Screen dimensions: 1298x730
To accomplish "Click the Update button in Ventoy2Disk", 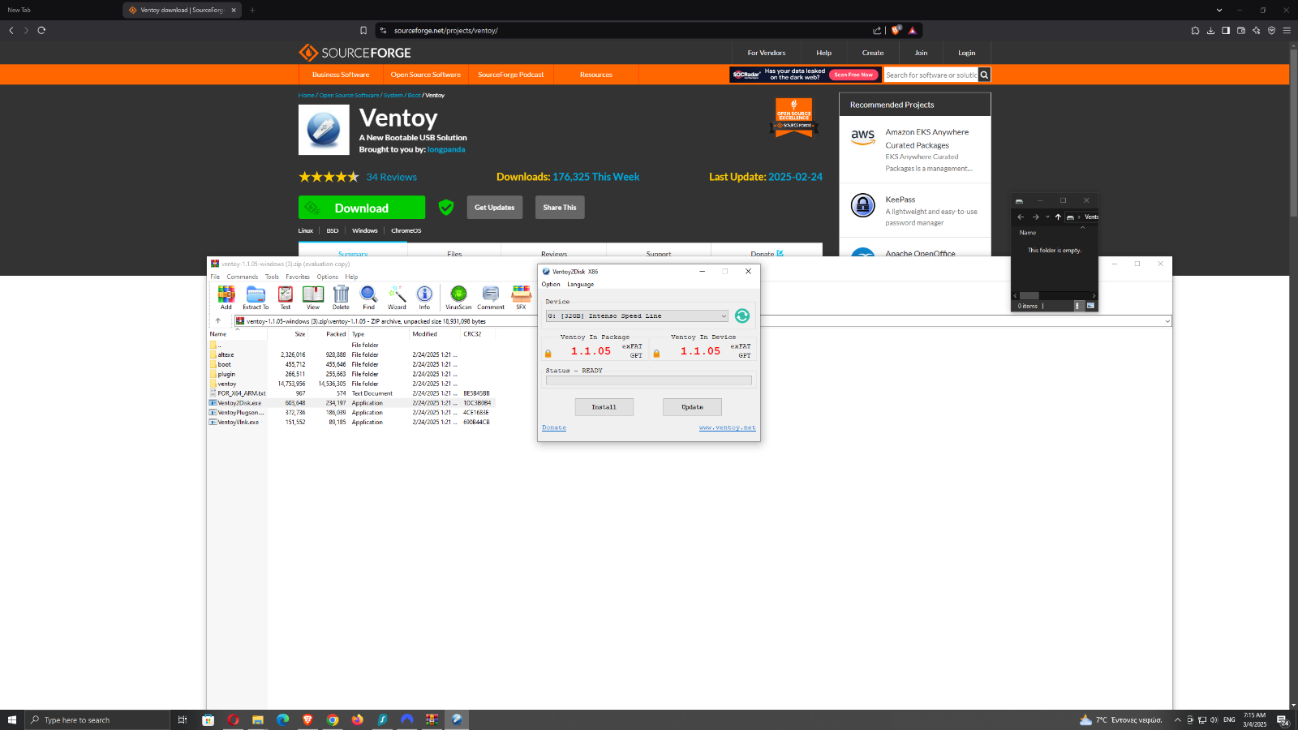I will point(692,407).
